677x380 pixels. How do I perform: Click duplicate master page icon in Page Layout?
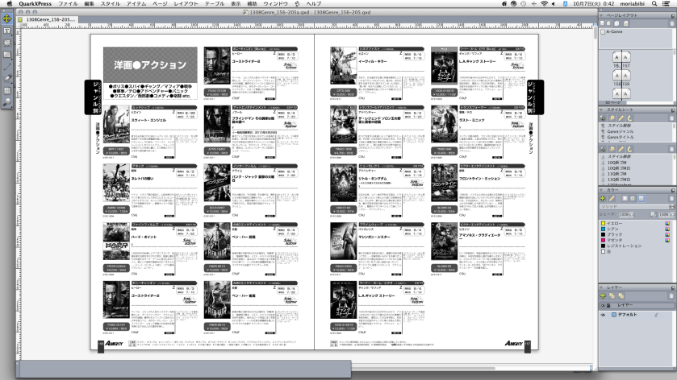617,23
